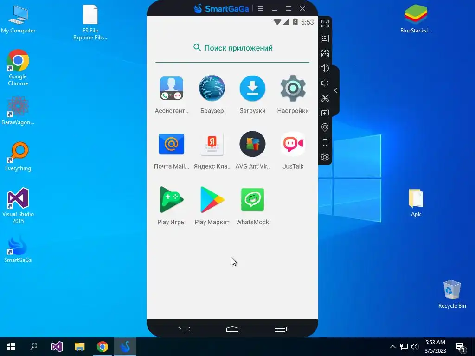Click the install APK sidebar icon

pyautogui.click(x=325, y=53)
